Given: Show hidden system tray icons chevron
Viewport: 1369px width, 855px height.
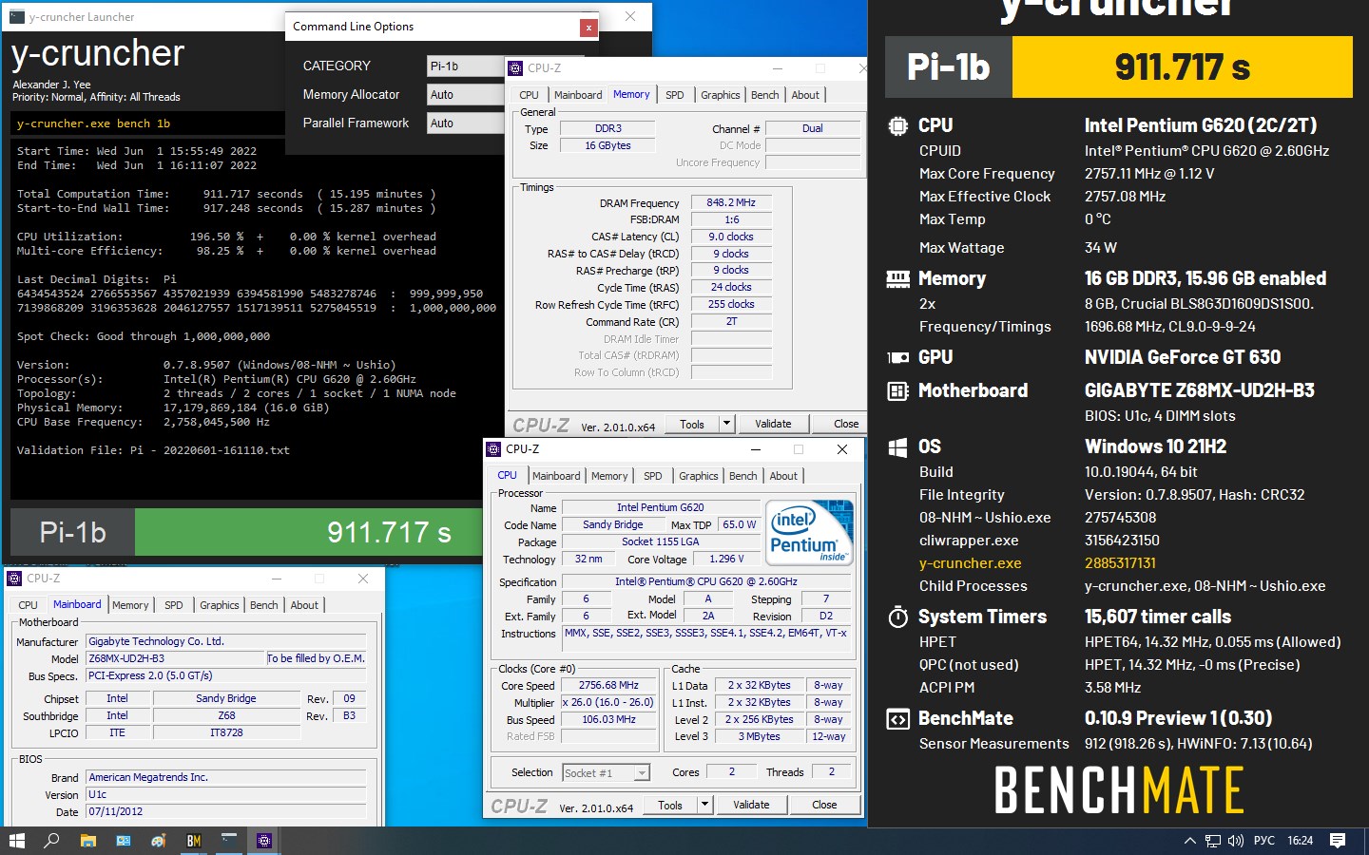Looking at the screenshot, I should coord(1189,841).
